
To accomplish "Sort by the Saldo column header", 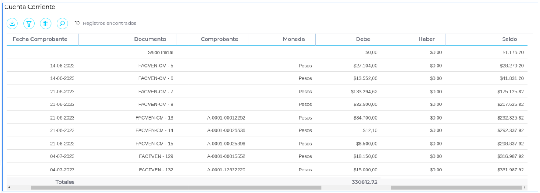I will [509, 39].
